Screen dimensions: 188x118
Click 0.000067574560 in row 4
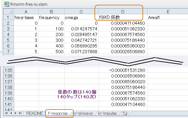(123, 34)
